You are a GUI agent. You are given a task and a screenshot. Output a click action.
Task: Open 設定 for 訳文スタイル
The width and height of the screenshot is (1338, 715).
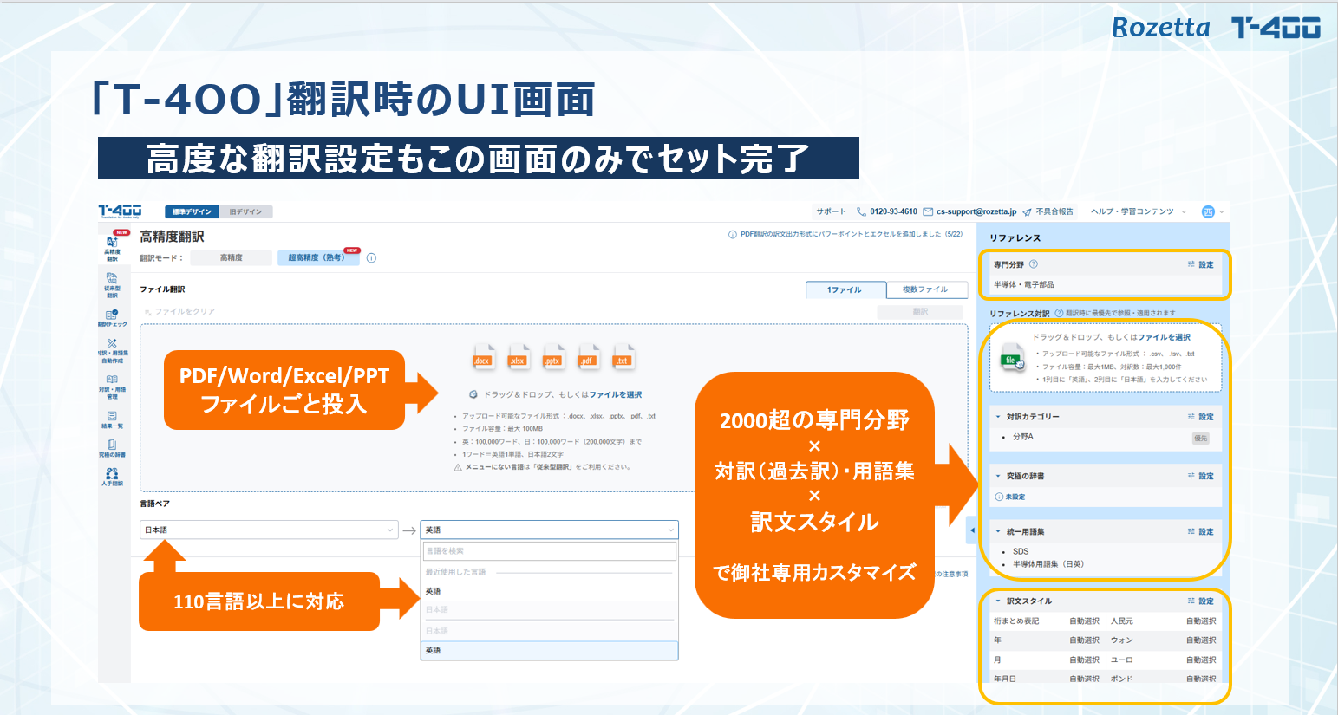pos(1201,601)
